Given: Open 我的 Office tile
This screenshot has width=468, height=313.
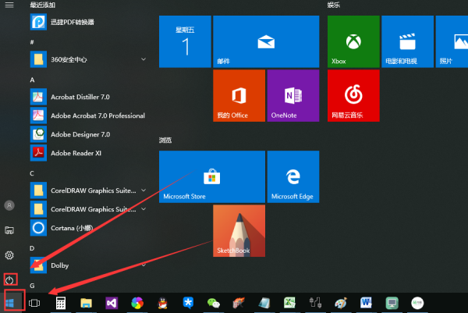Looking at the screenshot, I should [239, 95].
